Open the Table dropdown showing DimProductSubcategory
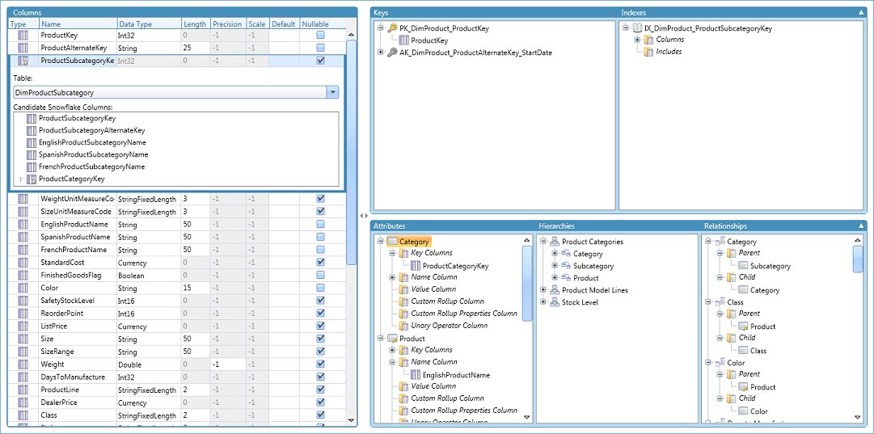Viewport: 874px width, 434px height. [333, 92]
